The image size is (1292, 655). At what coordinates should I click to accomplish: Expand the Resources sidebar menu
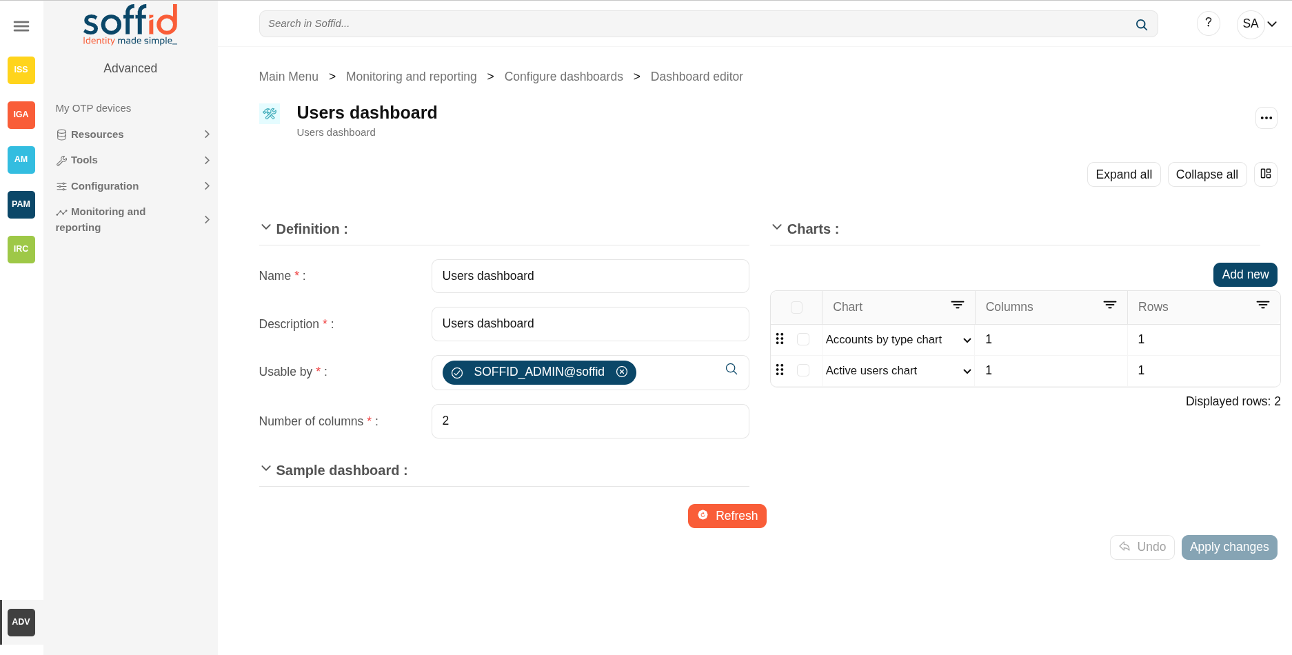132,134
